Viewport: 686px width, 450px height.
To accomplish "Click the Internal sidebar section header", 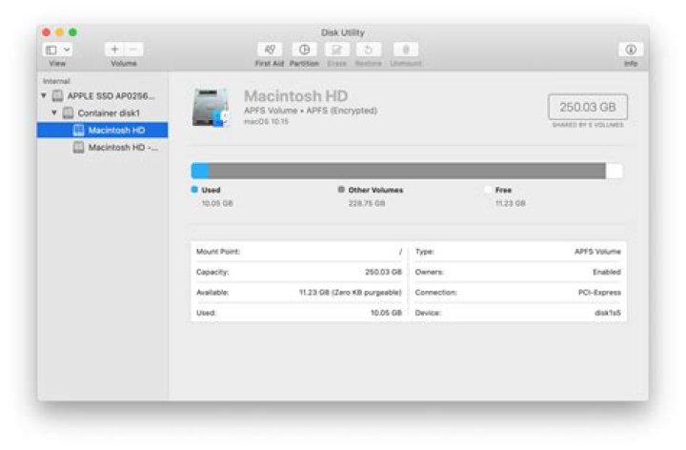I will [56, 81].
